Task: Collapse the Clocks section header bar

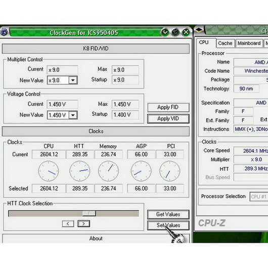Action: 96,131
